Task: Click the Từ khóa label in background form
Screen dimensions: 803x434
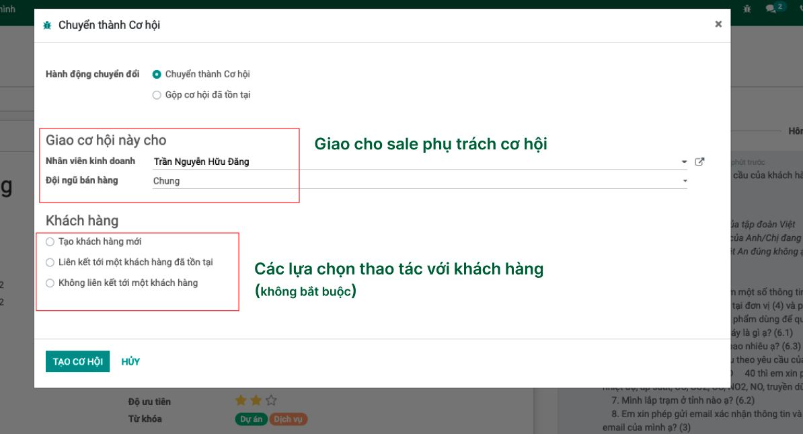Action: point(145,419)
